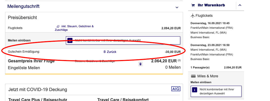
Task: Remove voucher via Zurück link
Action: [x=111, y=52]
